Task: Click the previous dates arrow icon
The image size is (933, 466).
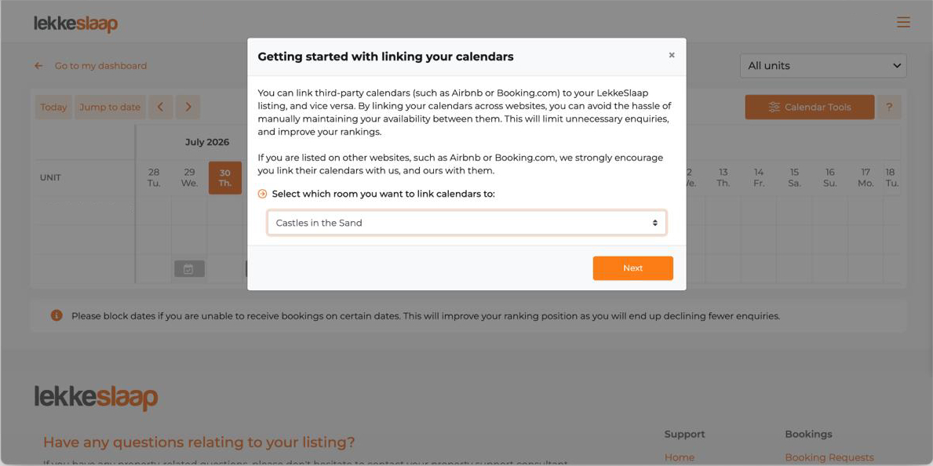Action: [161, 107]
